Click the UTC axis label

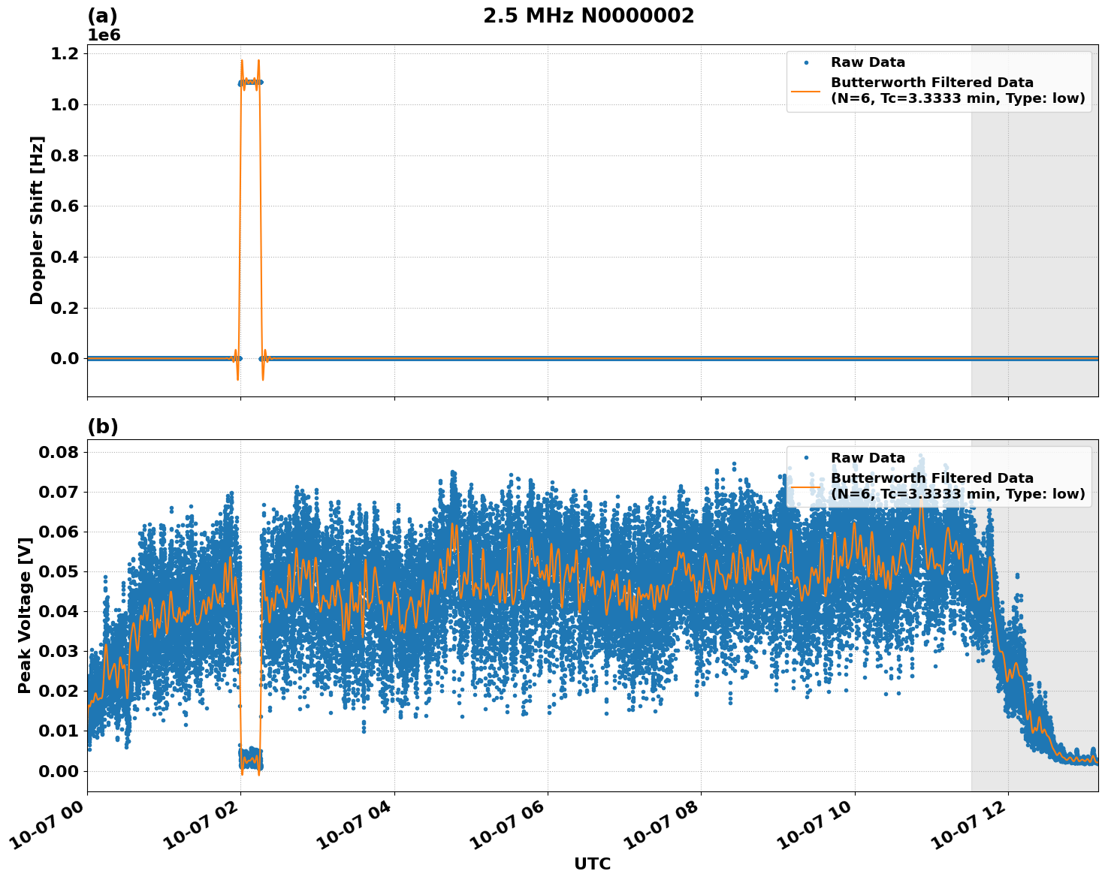click(x=591, y=864)
